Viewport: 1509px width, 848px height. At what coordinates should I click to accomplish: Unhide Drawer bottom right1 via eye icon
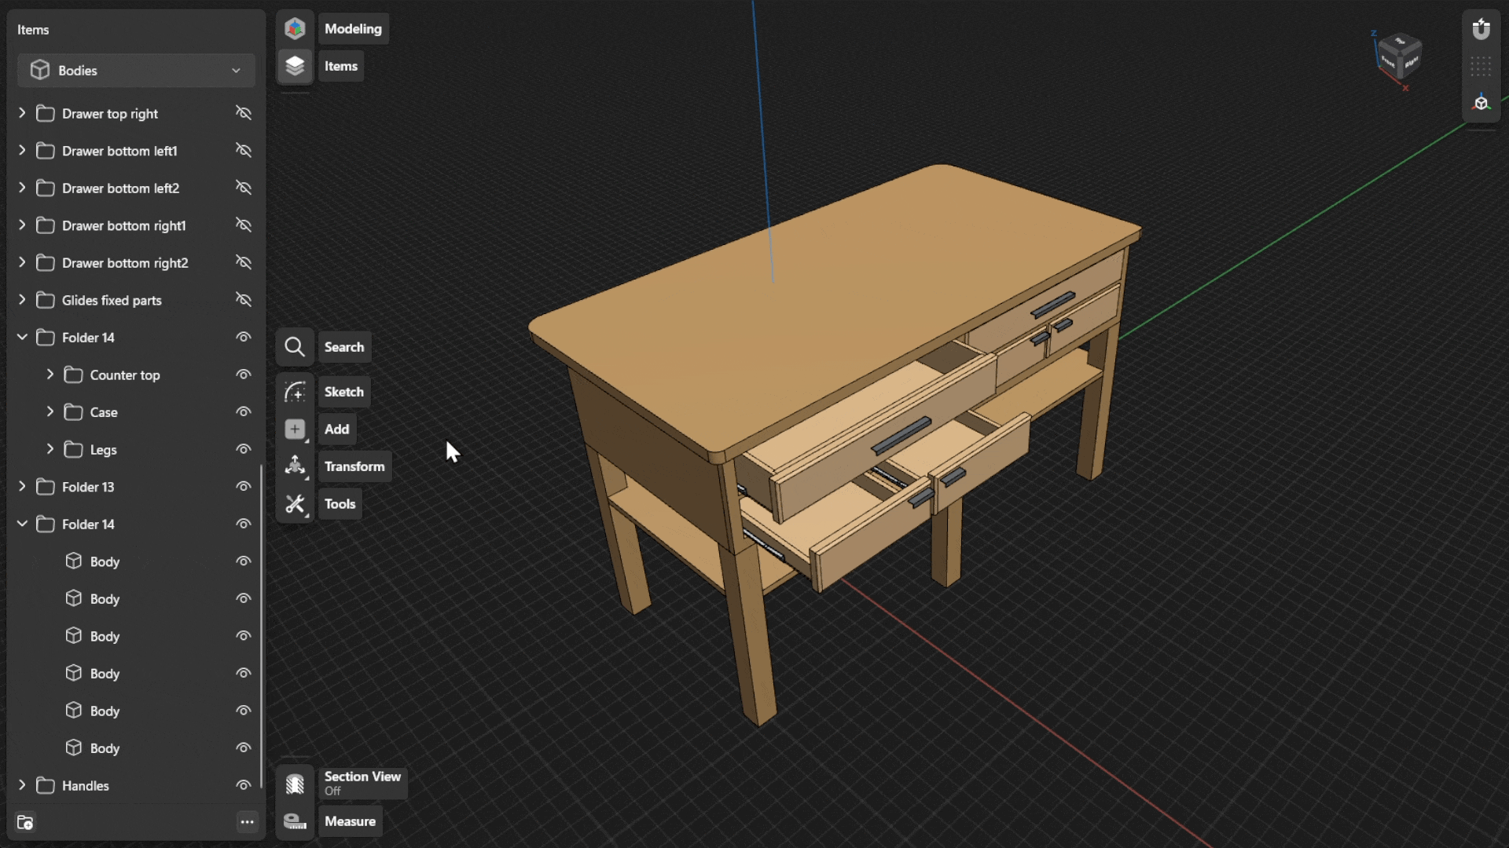coord(244,225)
